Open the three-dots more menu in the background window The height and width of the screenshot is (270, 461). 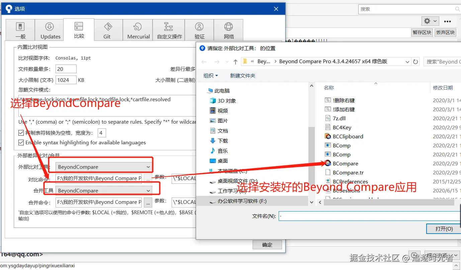[x=447, y=21]
